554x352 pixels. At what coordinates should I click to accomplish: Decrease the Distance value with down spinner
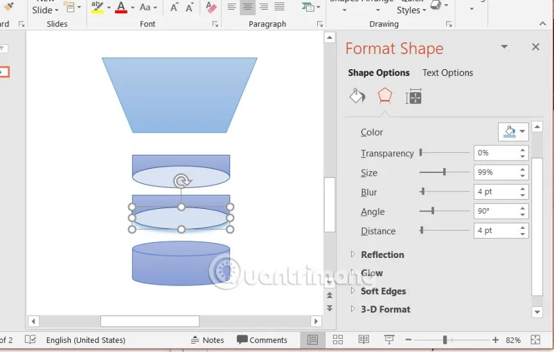pos(523,234)
